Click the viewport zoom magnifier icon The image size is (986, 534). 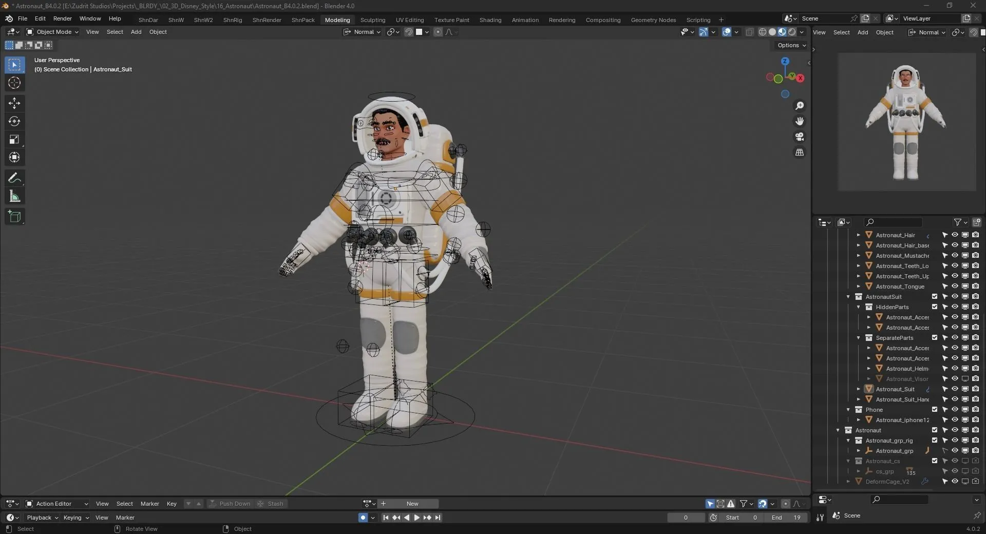coord(799,106)
